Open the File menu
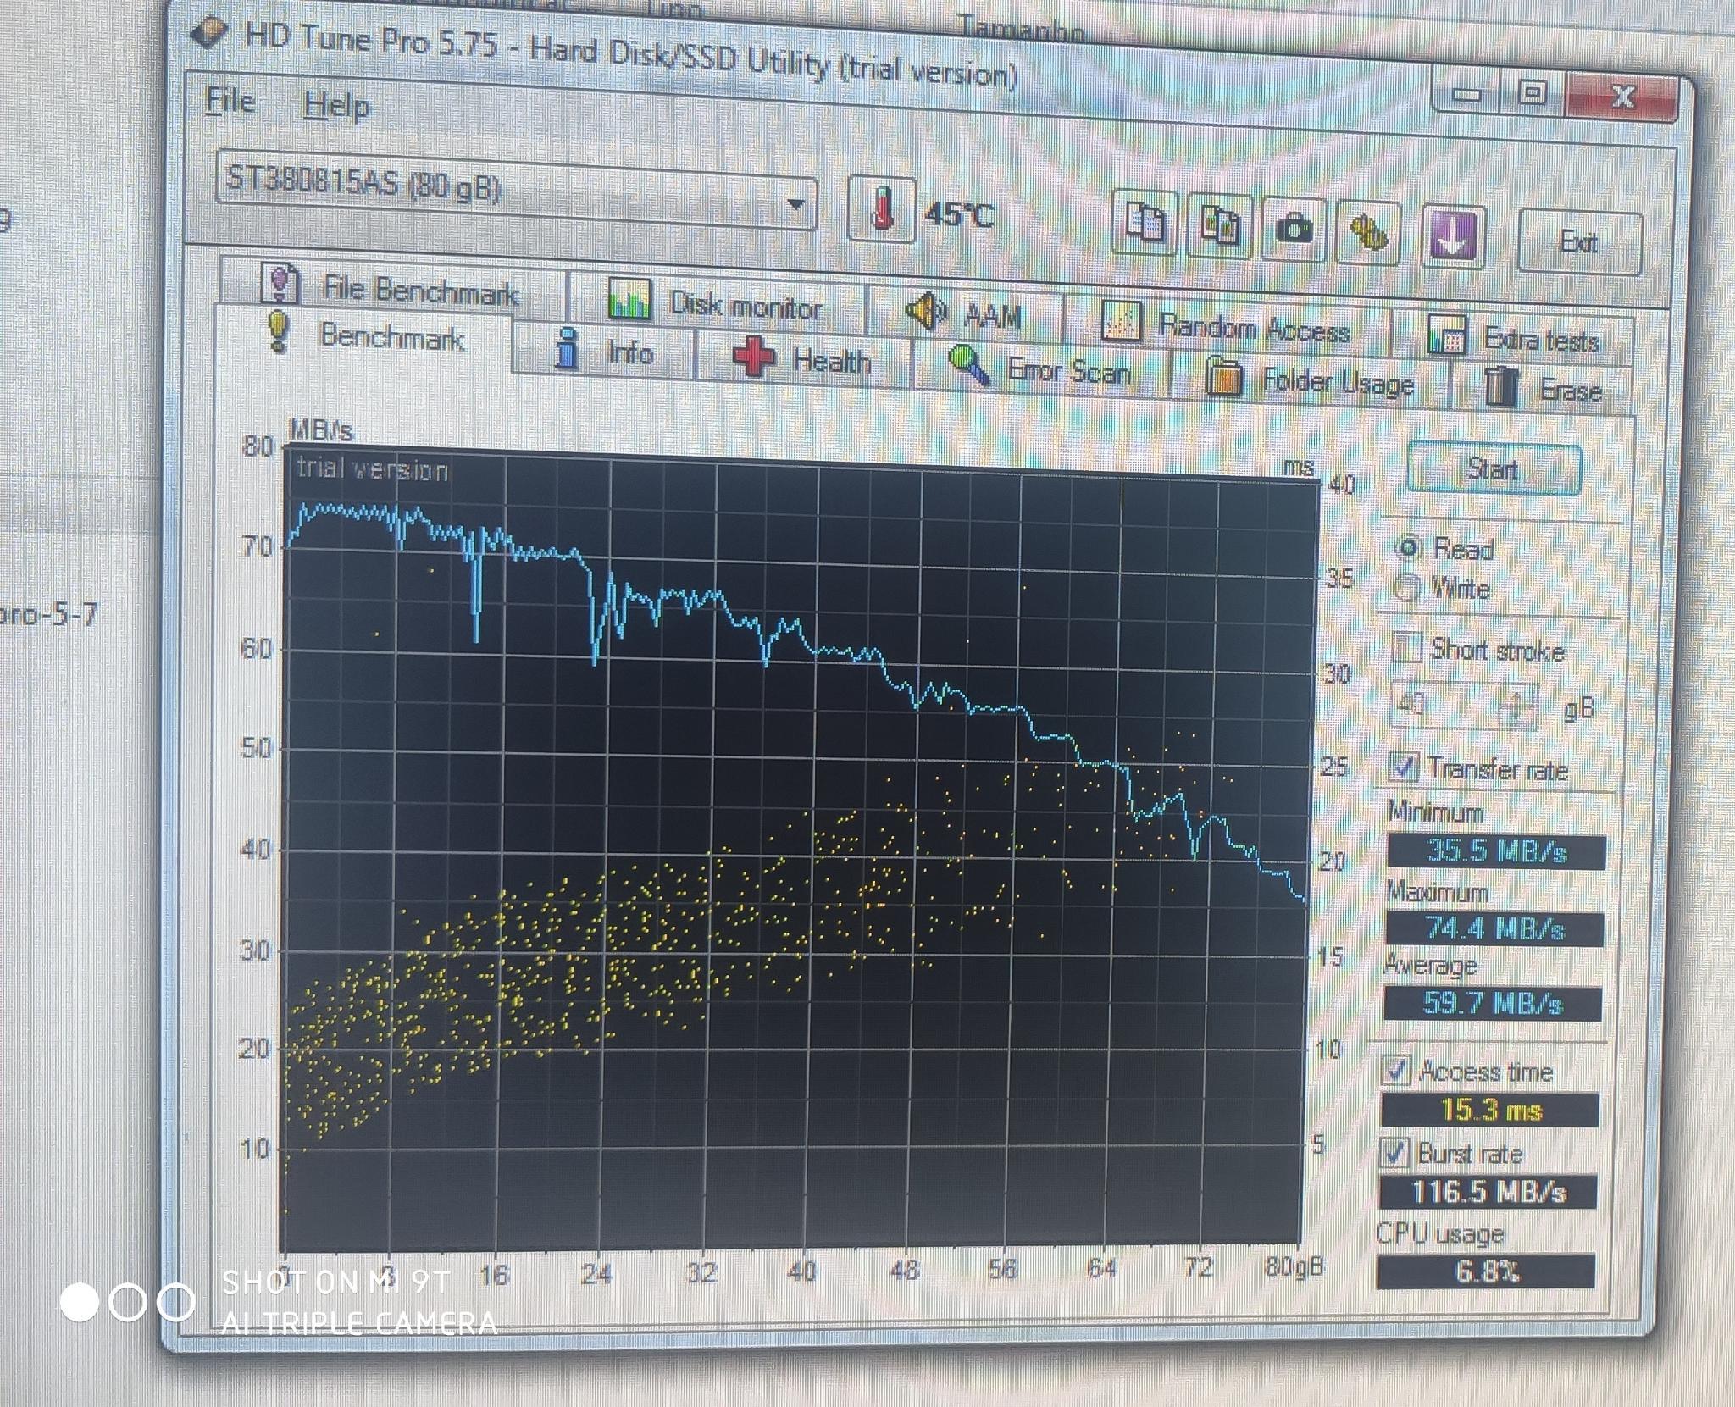 tap(230, 101)
